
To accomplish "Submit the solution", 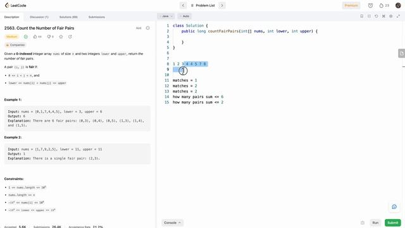I will 392,222.
